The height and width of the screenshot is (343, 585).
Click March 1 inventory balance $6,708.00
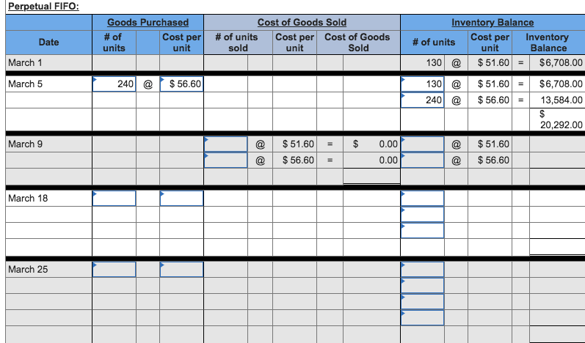(561, 62)
